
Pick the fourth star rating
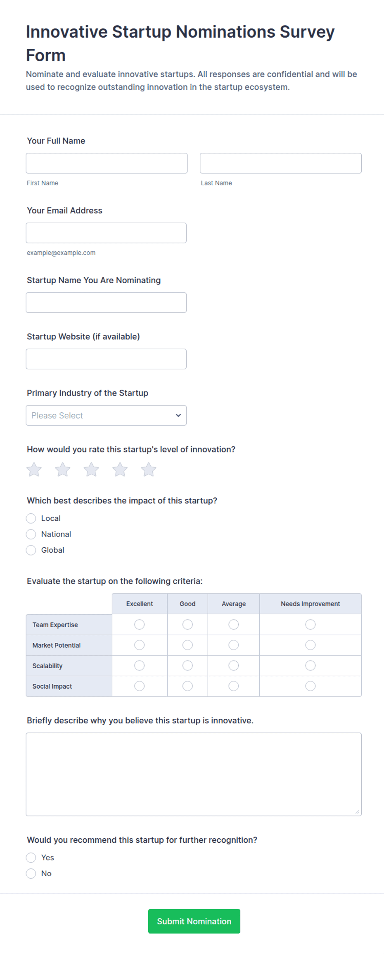(x=120, y=470)
